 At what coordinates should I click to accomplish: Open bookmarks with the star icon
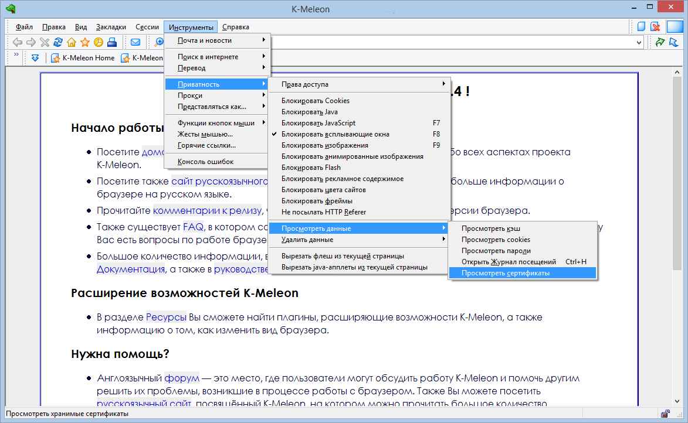click(85, 42)
